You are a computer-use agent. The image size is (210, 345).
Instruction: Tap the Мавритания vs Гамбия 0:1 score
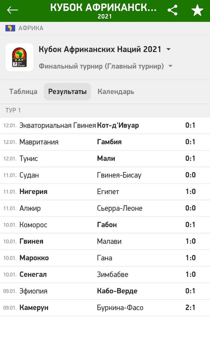point(190,142)
